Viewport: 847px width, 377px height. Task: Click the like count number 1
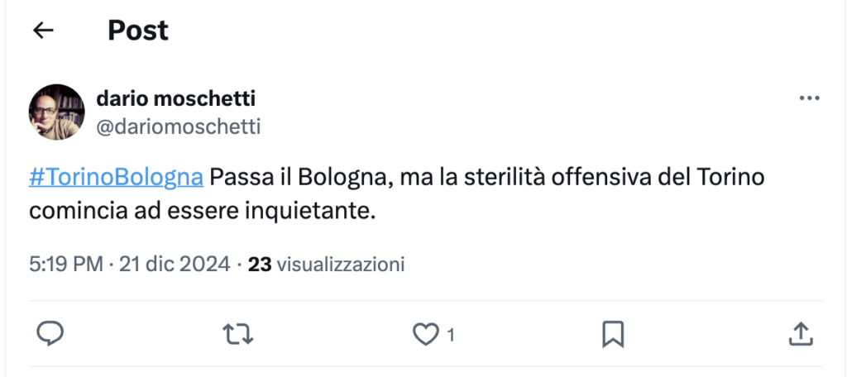pyautogui.click(x=451, y=335)
